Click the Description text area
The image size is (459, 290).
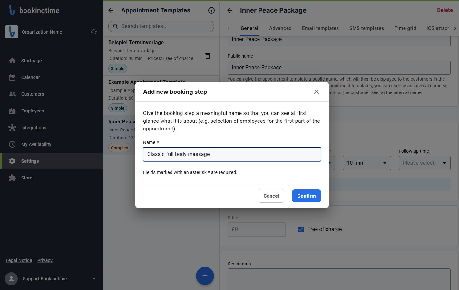[x=339, y=279]
